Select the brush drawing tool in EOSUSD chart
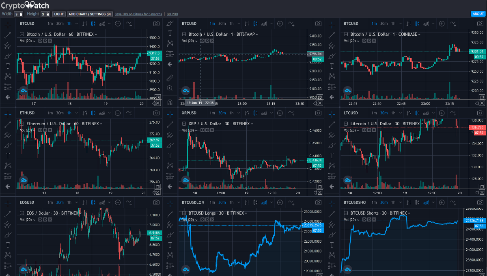The height and width of the screenshot is (276, 487). pyautogui.click(x=8, y=235)
